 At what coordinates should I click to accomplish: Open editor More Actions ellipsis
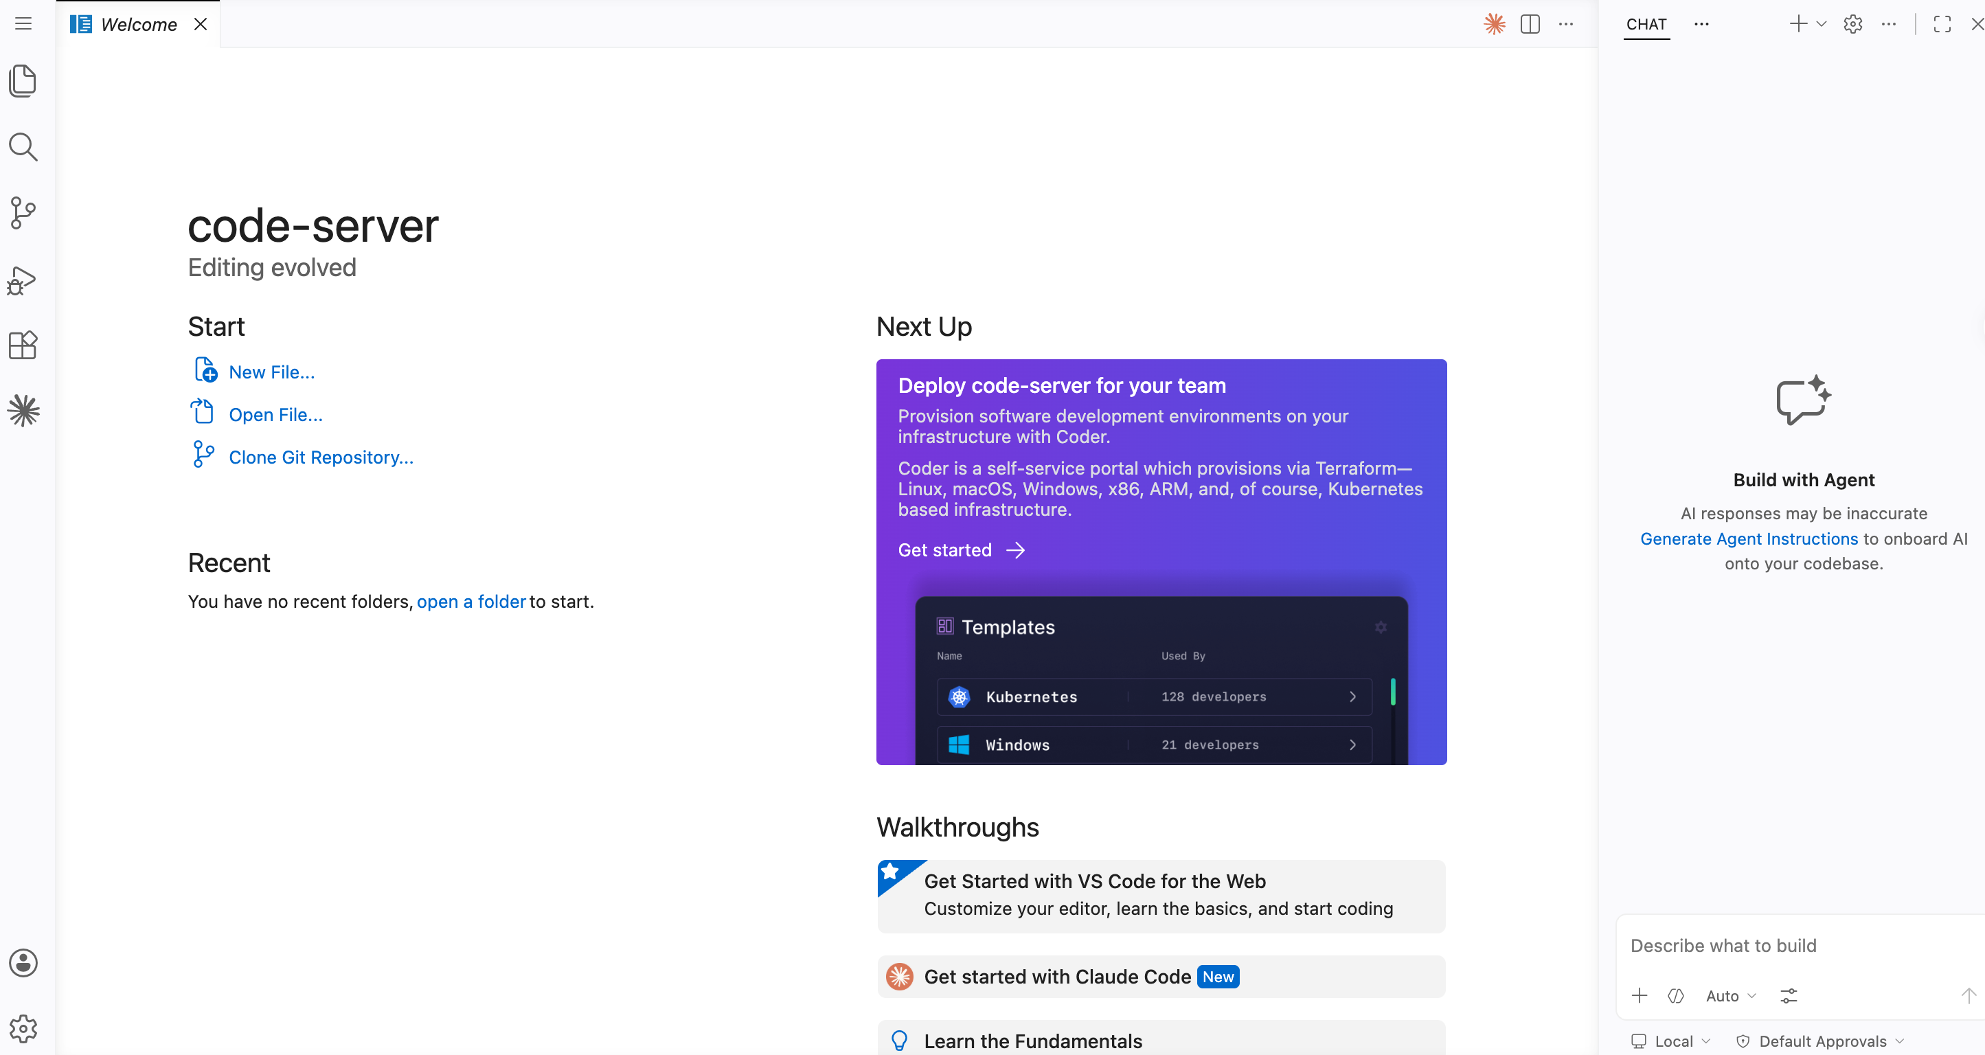point(1566,24)
